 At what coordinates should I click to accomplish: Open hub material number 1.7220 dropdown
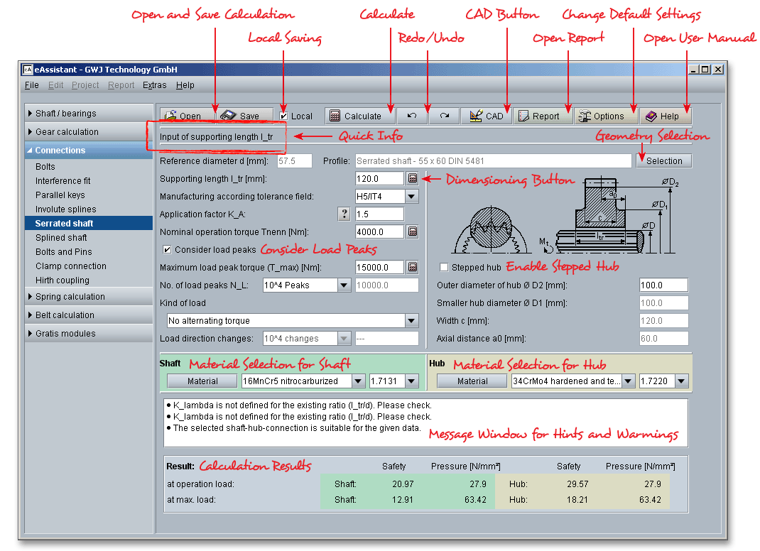coord(681,381)
